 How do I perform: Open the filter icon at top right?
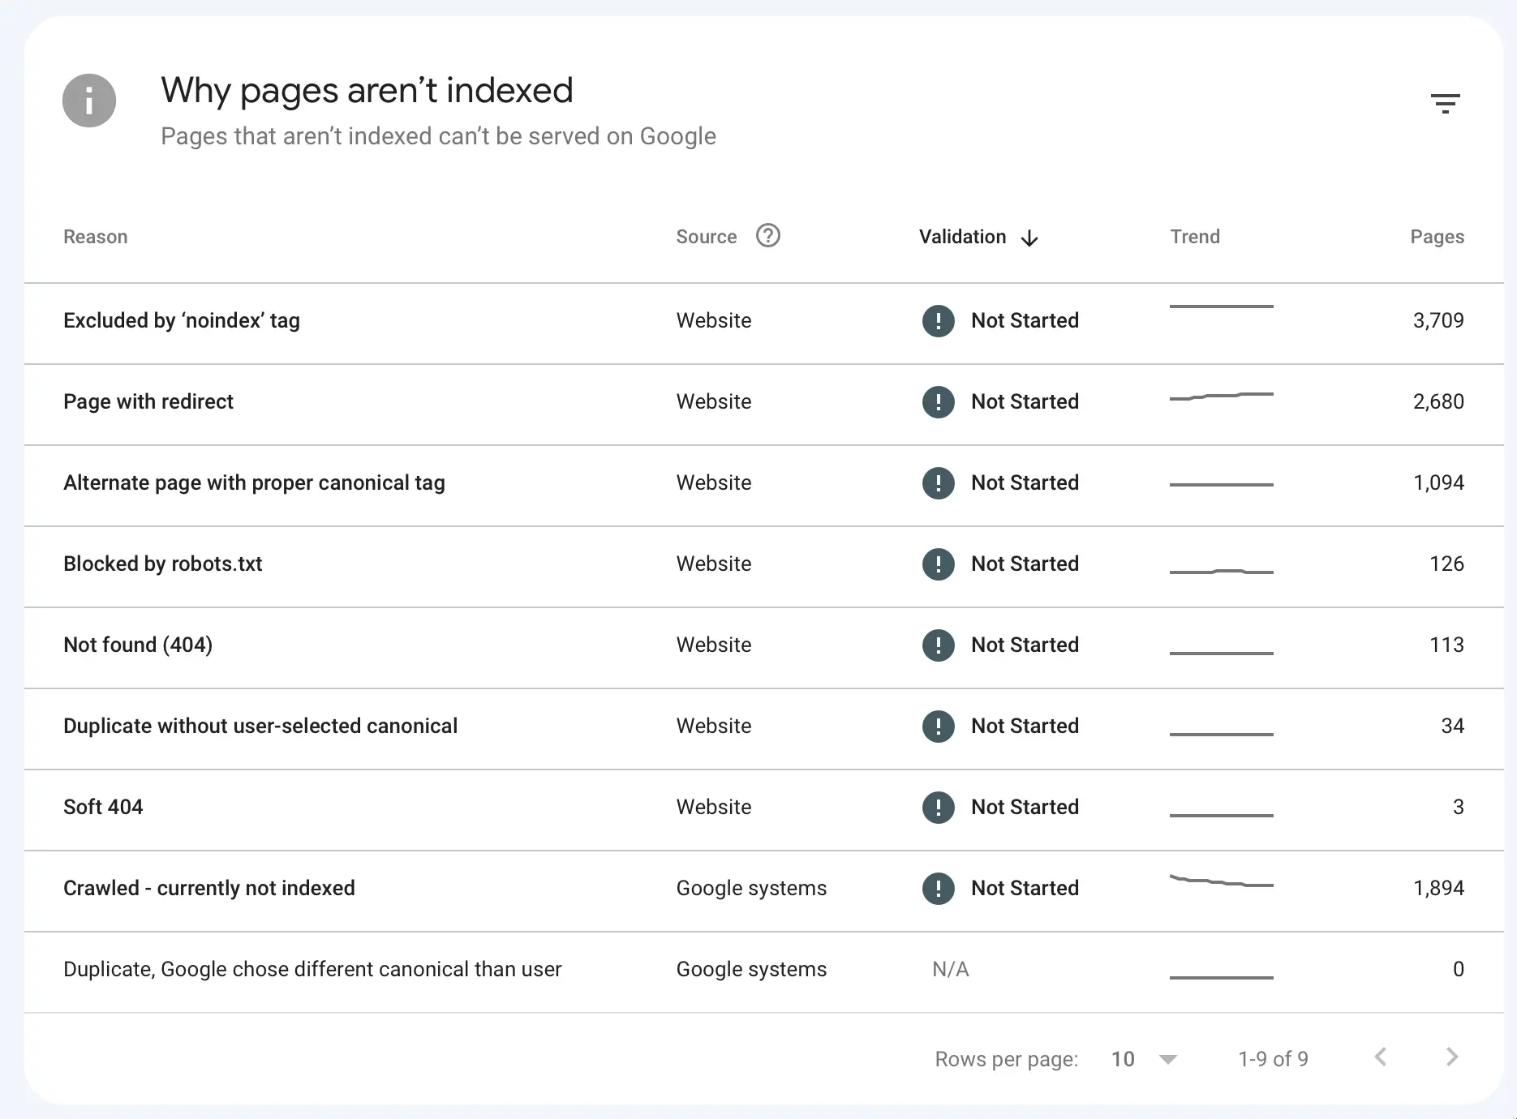point(1445,103)
